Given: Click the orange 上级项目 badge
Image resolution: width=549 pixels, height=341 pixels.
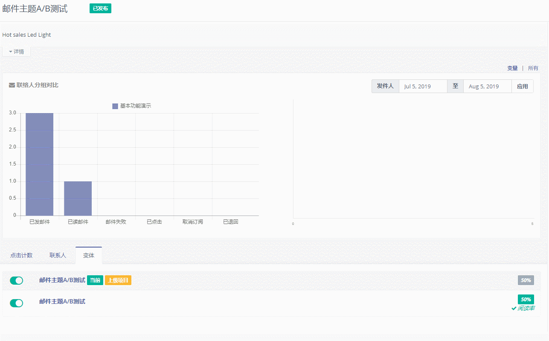Looking at the screenshot, I should coord(118,280).
